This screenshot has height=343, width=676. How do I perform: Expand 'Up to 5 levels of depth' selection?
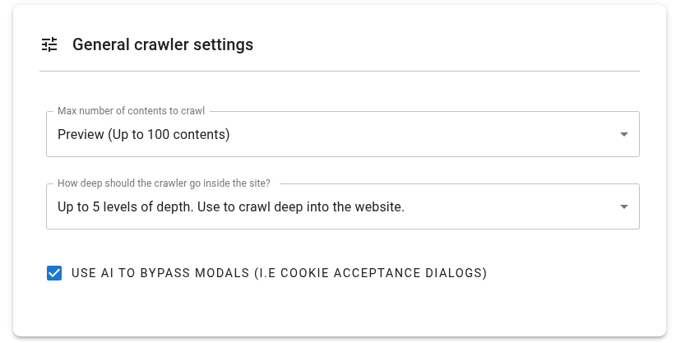click(x=126, y=206)
